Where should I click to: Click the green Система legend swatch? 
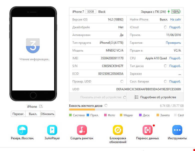pos(70,115)
